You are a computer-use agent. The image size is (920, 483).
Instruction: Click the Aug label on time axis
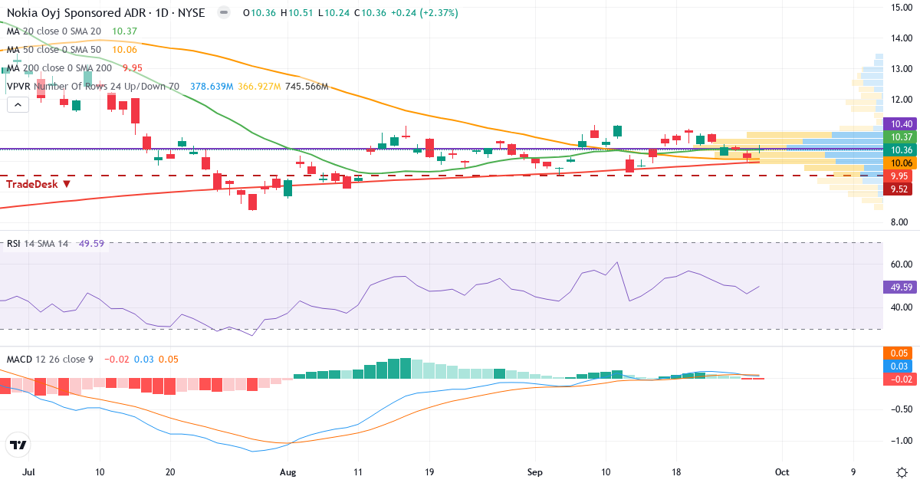click(x=288, y=473)
